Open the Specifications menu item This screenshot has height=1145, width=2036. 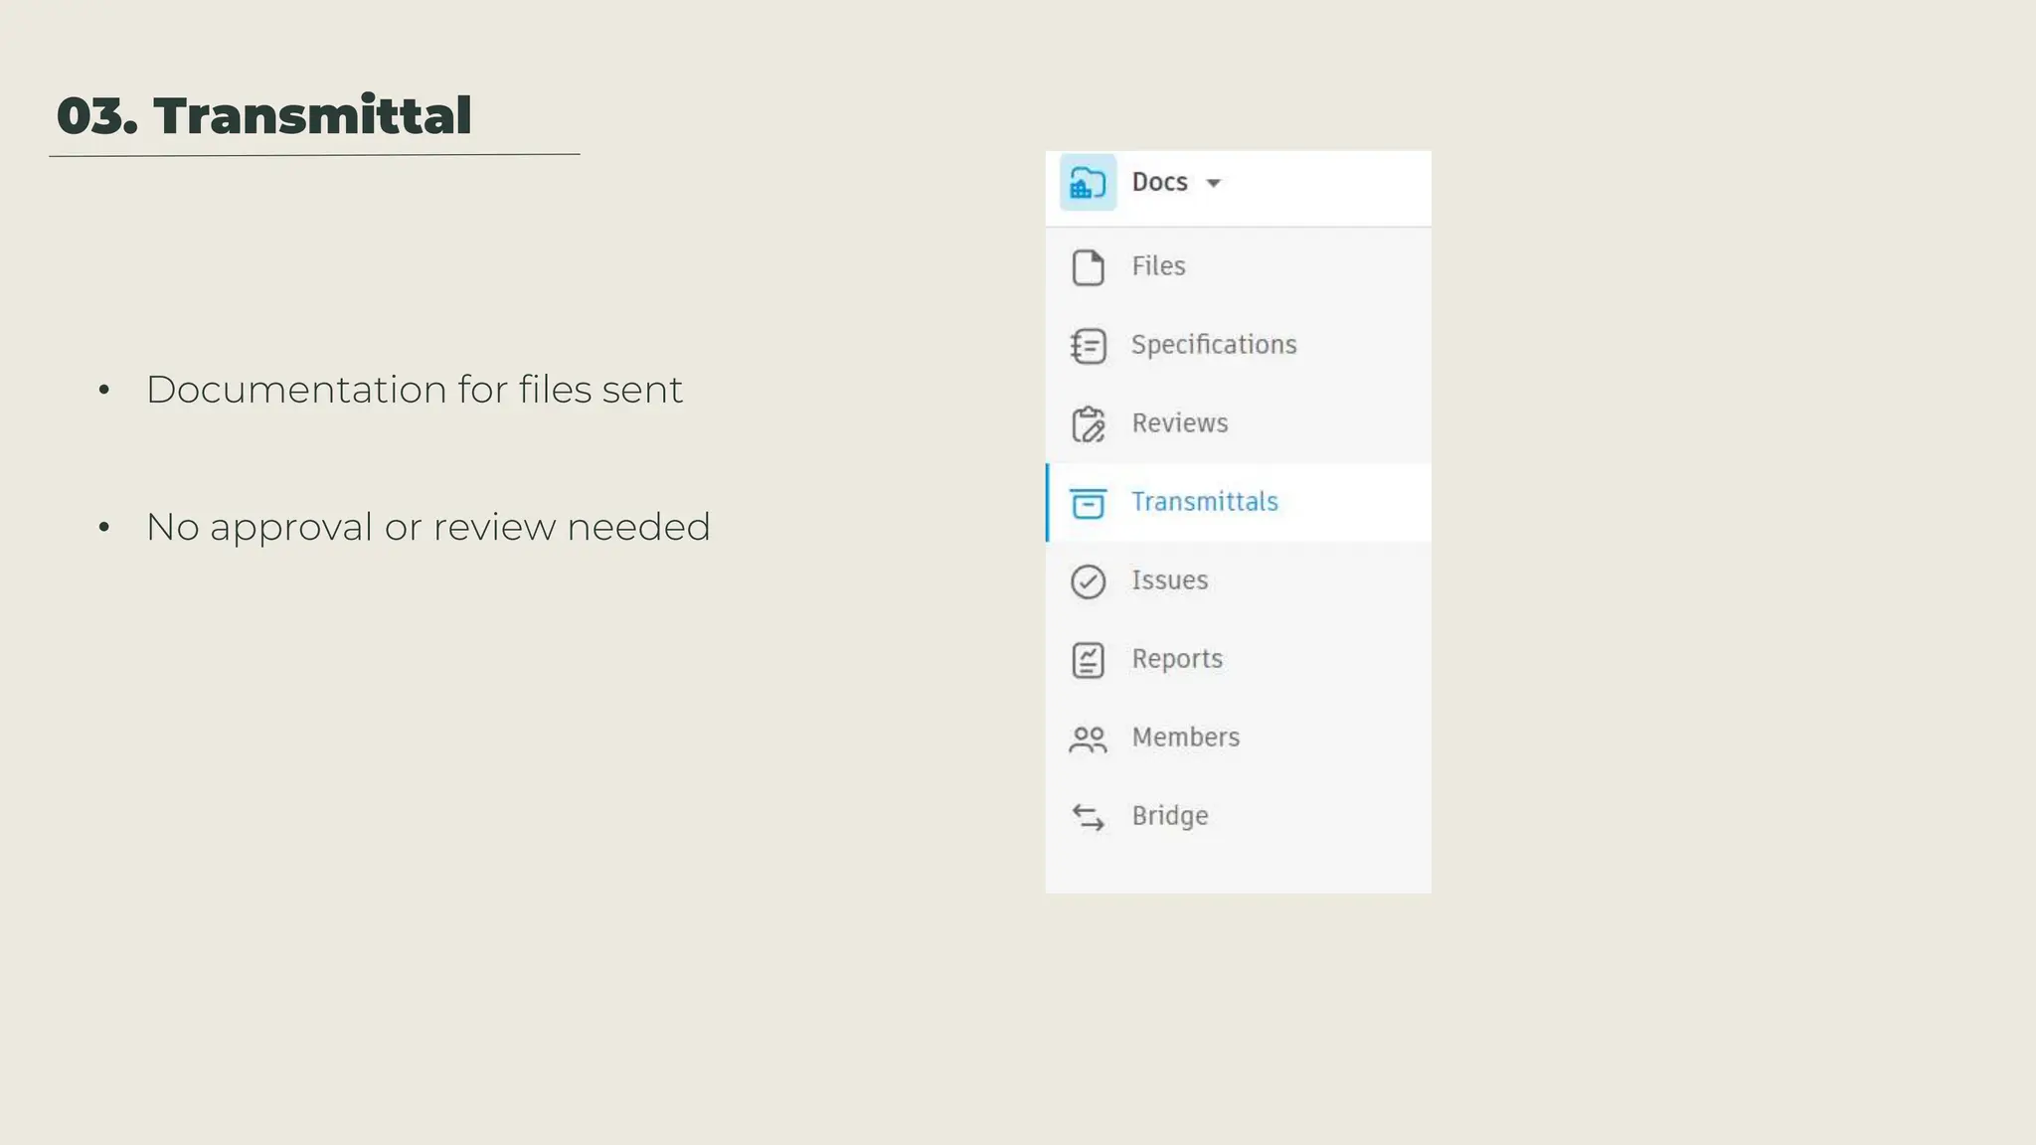click(1213, 345)
